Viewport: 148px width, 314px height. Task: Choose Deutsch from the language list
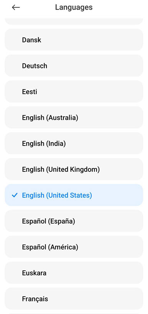[x=74, y=66]
